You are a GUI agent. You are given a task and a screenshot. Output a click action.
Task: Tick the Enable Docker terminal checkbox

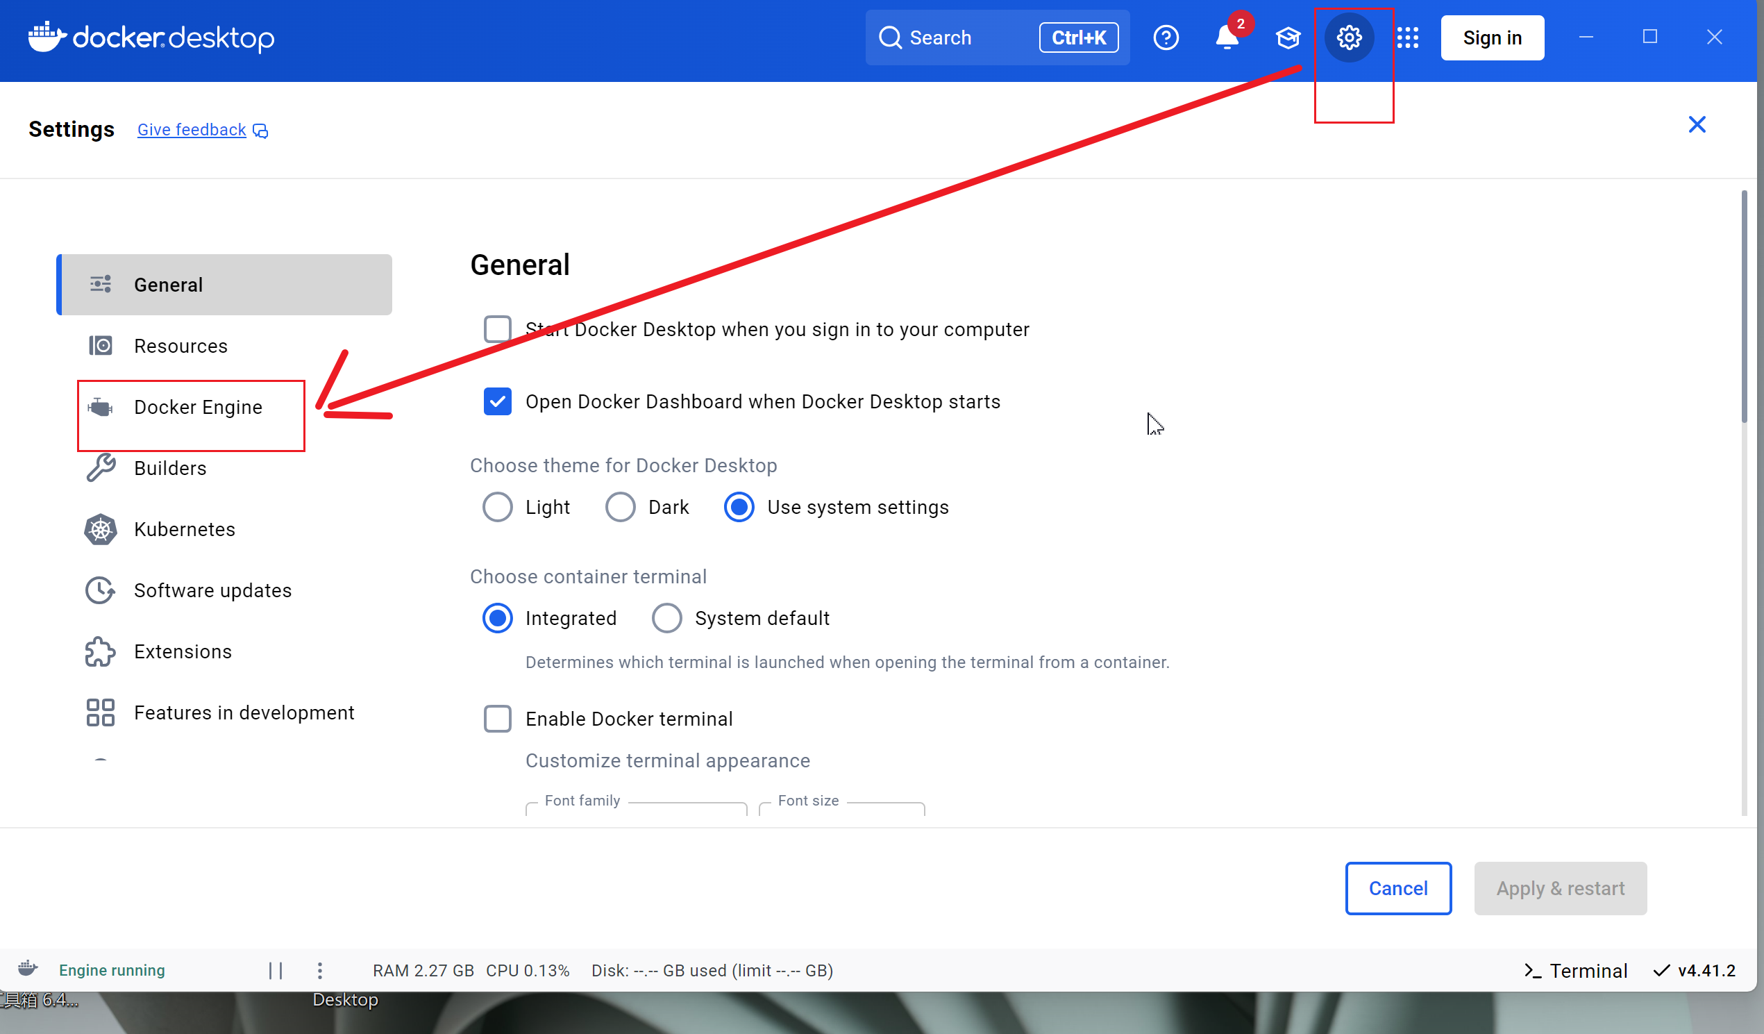(x=497, y=718)
